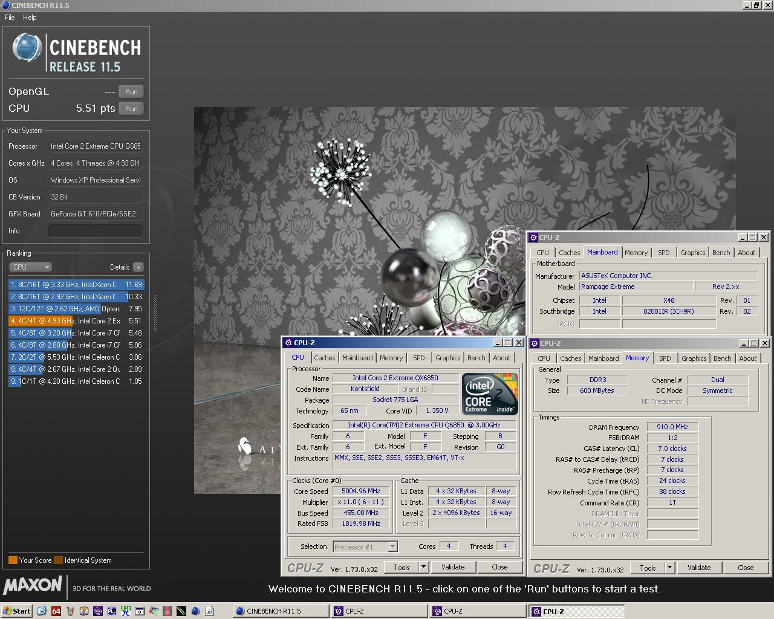Open the File menu
This screenshot has width=774, height=619.
[x=10, y=18]
